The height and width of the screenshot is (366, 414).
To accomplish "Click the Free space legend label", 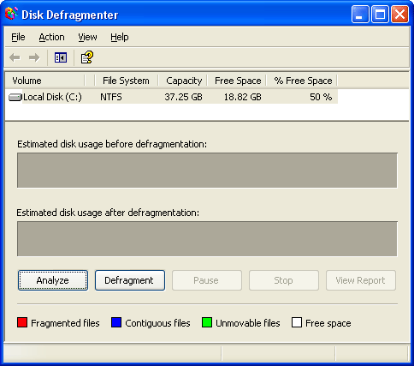I will coord(328,323).
